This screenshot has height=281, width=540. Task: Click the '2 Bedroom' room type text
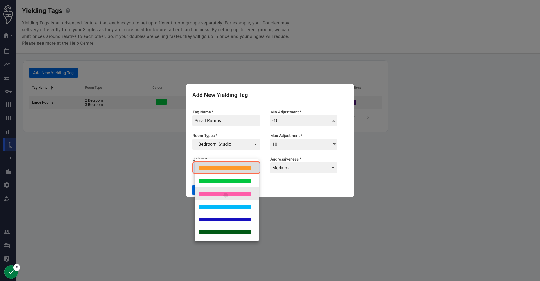[94, 100]
